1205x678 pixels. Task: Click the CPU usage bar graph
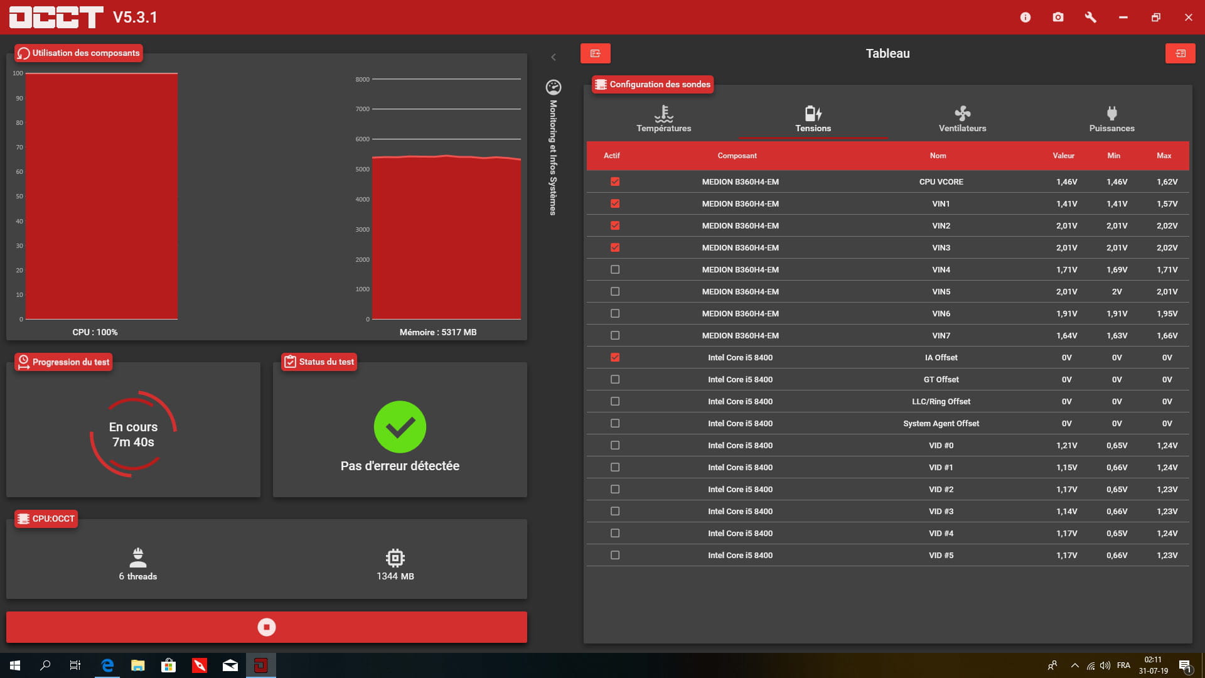click(x=102, y=196)
